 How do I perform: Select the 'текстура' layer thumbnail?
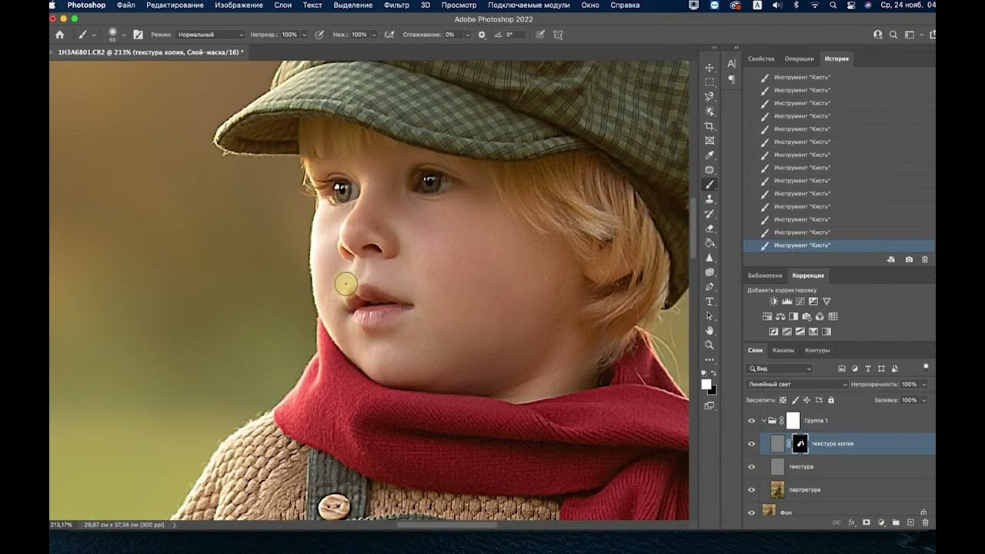pyautogui.click(x=778, y=467)
